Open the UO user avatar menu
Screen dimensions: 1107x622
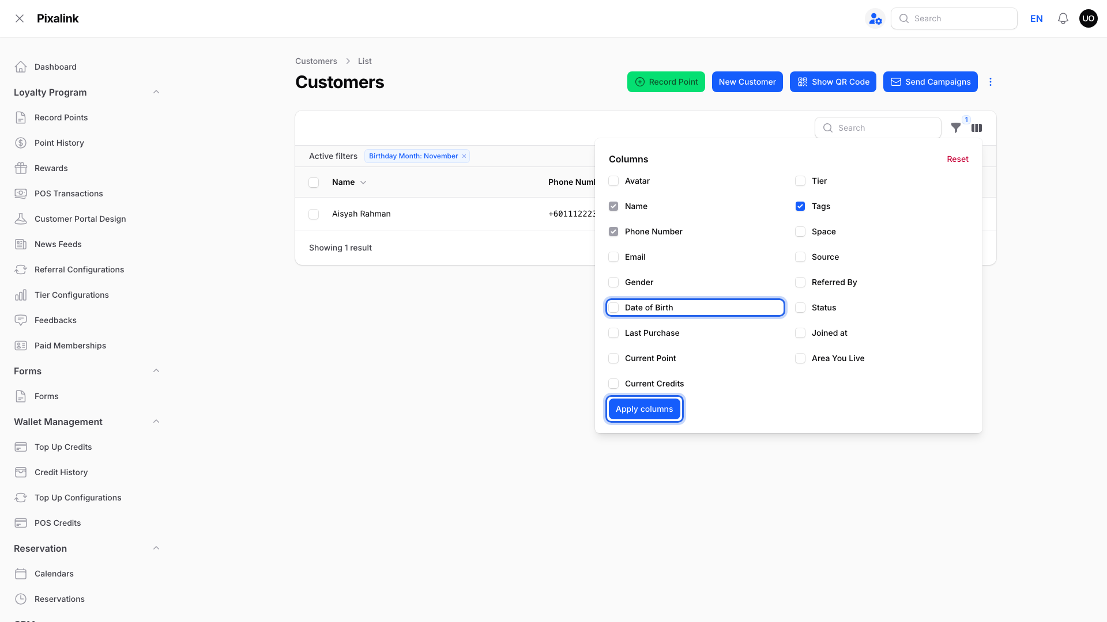(1089, 18)
